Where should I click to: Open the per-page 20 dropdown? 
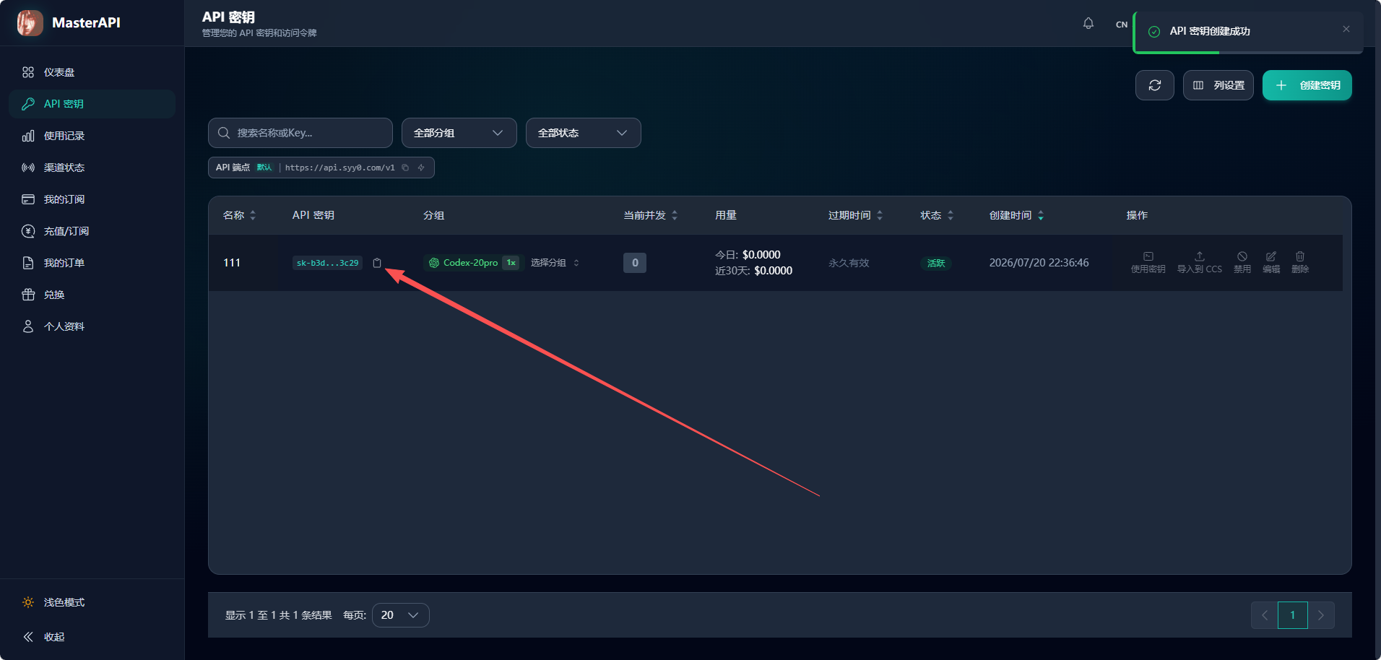[x=401, y=615]
